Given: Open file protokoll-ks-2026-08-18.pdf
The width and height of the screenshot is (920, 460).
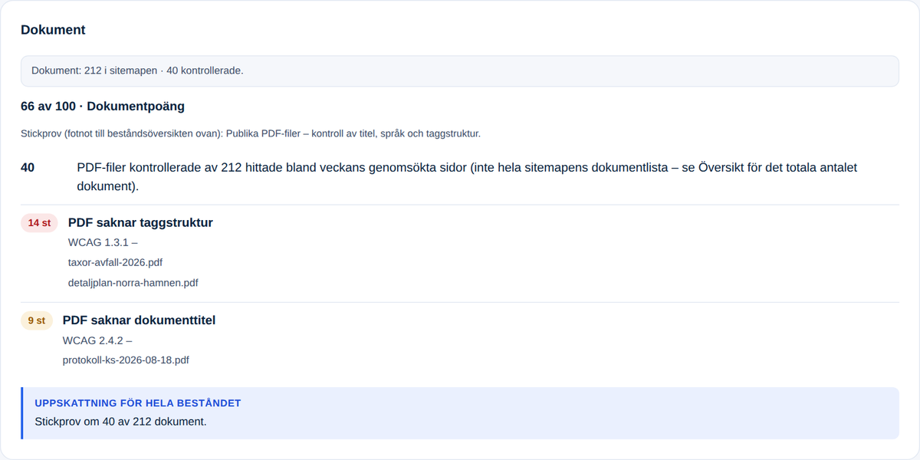Looking at the screenshot, I should tap(126, 360).
